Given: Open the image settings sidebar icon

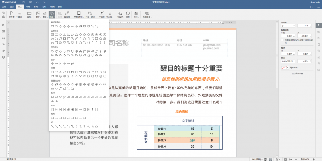Looking at the screenshot, I should [x=319, y=38].
